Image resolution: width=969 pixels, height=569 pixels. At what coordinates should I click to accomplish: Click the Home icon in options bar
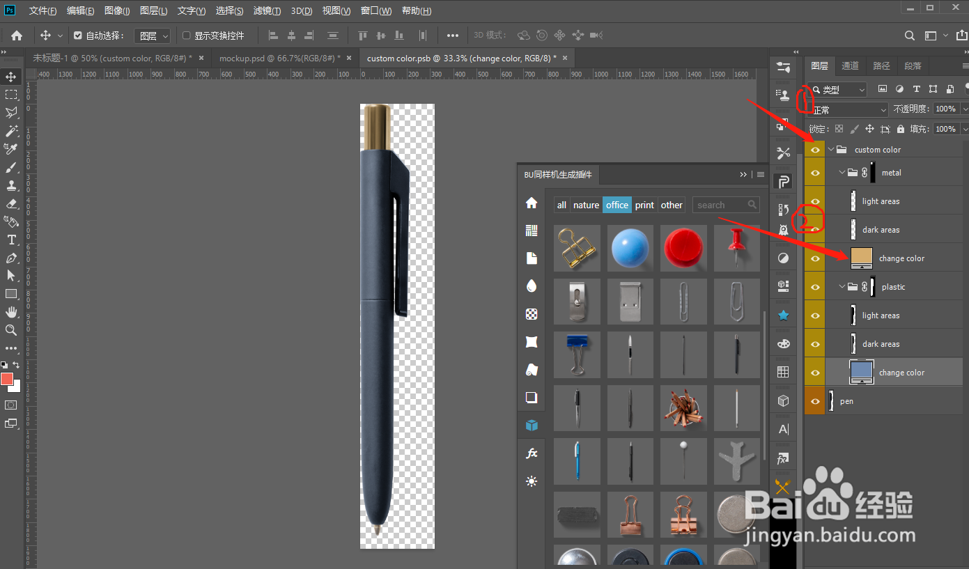coord(17,36)
